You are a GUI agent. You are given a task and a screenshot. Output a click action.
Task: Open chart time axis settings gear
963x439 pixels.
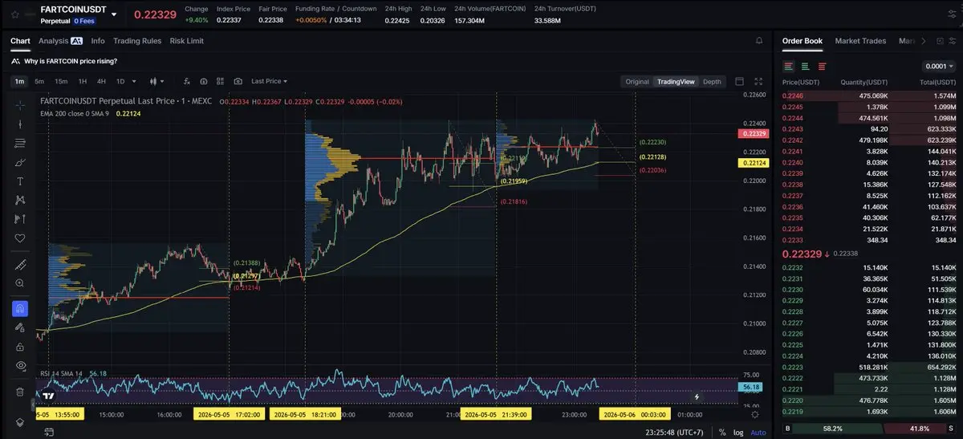point(754,414)
